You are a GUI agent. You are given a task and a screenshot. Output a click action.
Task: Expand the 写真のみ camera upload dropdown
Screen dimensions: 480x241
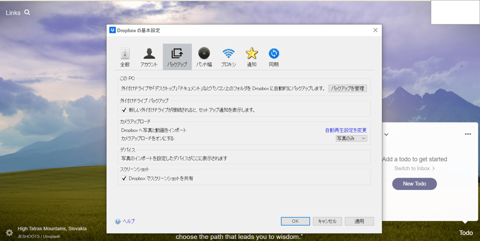click(351, 138)
